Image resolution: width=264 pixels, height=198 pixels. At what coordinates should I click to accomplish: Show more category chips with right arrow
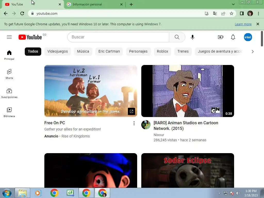[x=253, y=52]
